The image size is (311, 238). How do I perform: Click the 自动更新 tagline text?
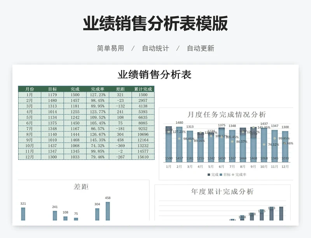pyautogui.click(x=201, y=49)
